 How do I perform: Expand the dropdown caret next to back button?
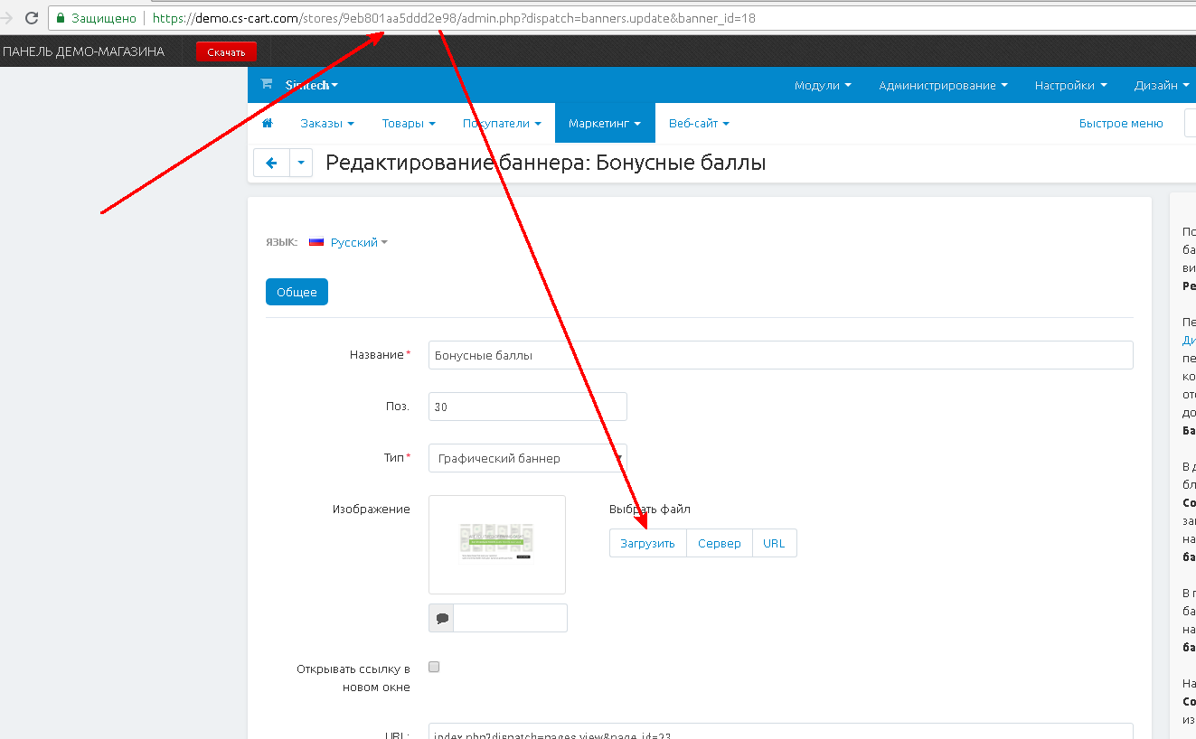[301, 164]
